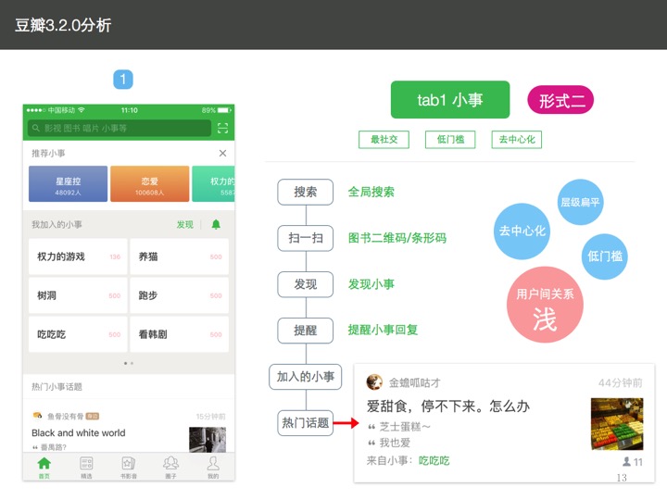The width and height of the screenshot is (667, 500).
Task: Tap the 热门小事话题 section header
Action: 57,386
